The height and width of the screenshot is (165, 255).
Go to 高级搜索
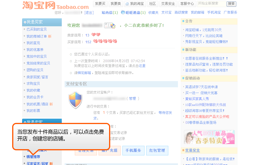click(x=181, y=12)
